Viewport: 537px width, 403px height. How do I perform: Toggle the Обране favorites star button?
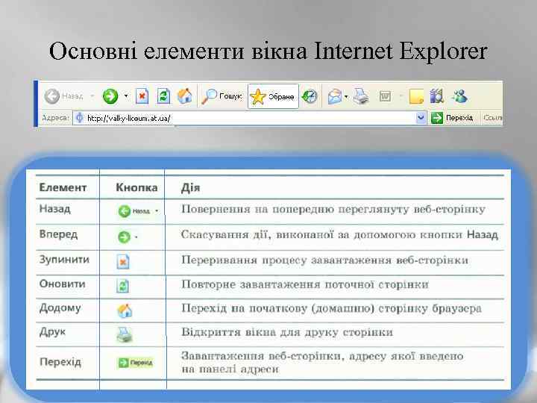tap(273, 96)
